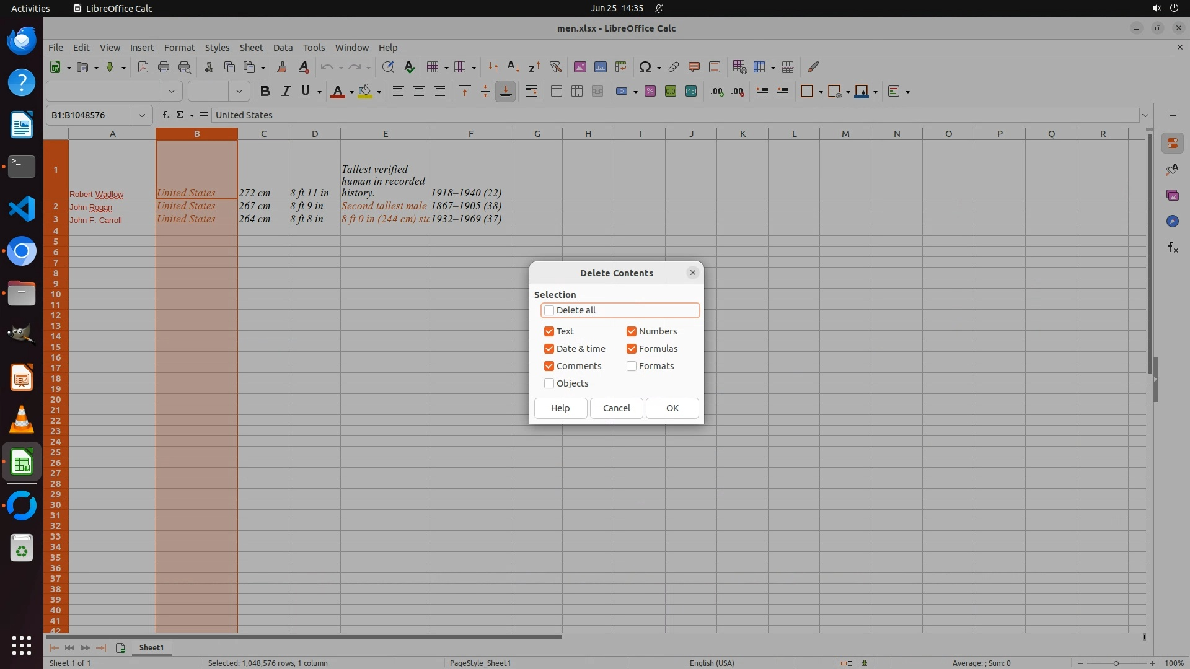The width and height of the screenshot is (1190, 669).
Task: Enable the Delete all checkbox
Action: (549, 310)
